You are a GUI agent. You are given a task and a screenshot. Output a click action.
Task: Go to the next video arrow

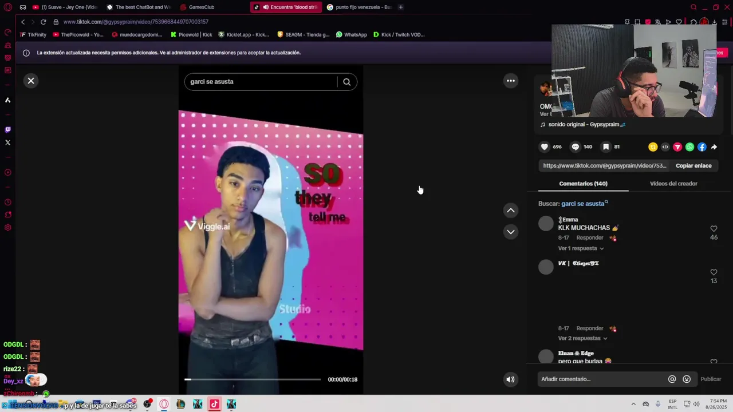point(511,232)
